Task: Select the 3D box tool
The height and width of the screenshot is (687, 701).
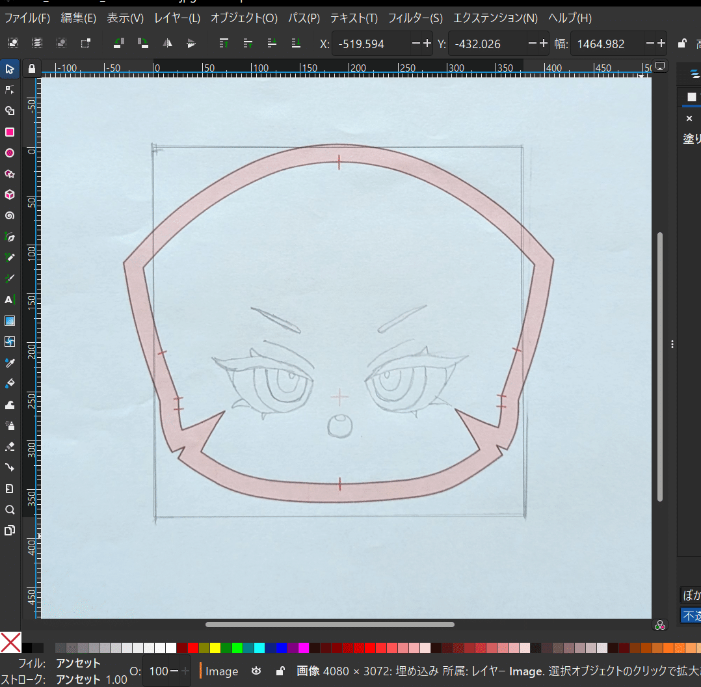Action: [x=9, y=195]
